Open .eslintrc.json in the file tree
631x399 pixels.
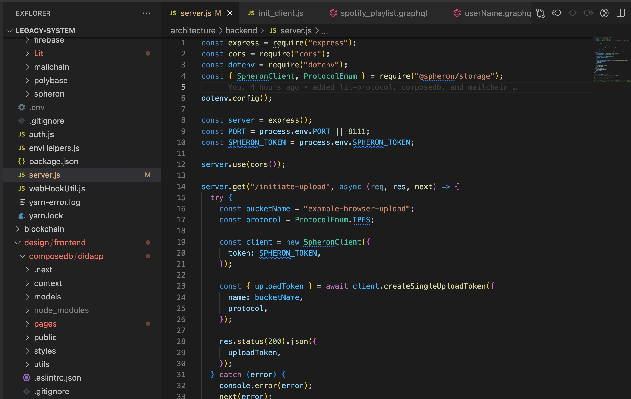coord(57,377)
